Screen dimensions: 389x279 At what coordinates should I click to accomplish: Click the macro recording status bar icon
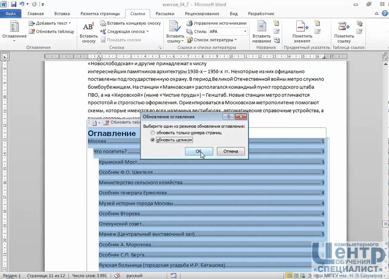(173, 275)
